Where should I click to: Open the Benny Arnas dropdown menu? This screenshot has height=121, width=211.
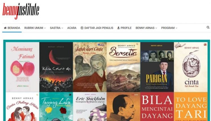pyautogui.click(x=146, y=28)
